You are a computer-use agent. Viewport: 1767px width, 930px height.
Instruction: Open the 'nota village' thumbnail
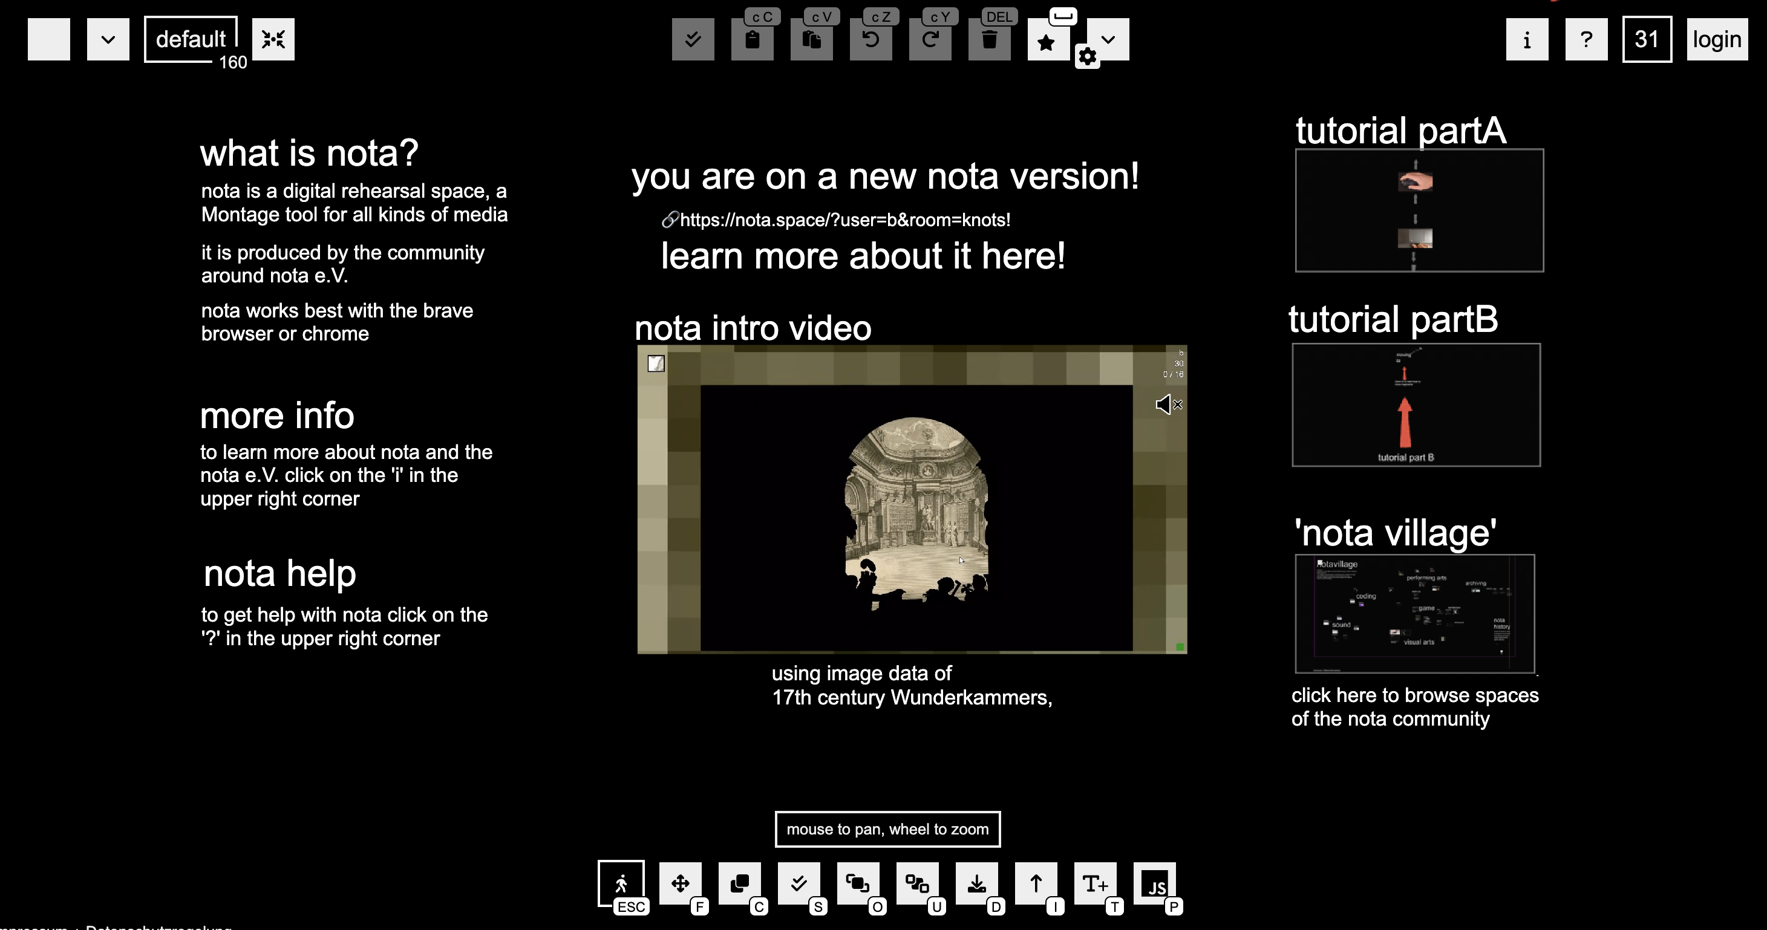(x=1414, y=614)
